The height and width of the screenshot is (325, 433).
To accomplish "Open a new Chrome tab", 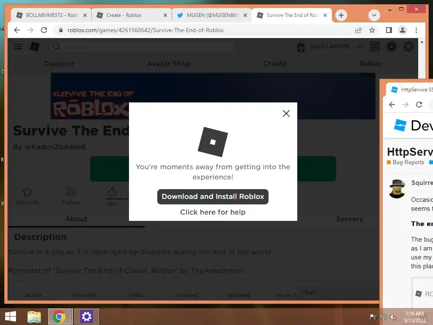I will point(341,15).
